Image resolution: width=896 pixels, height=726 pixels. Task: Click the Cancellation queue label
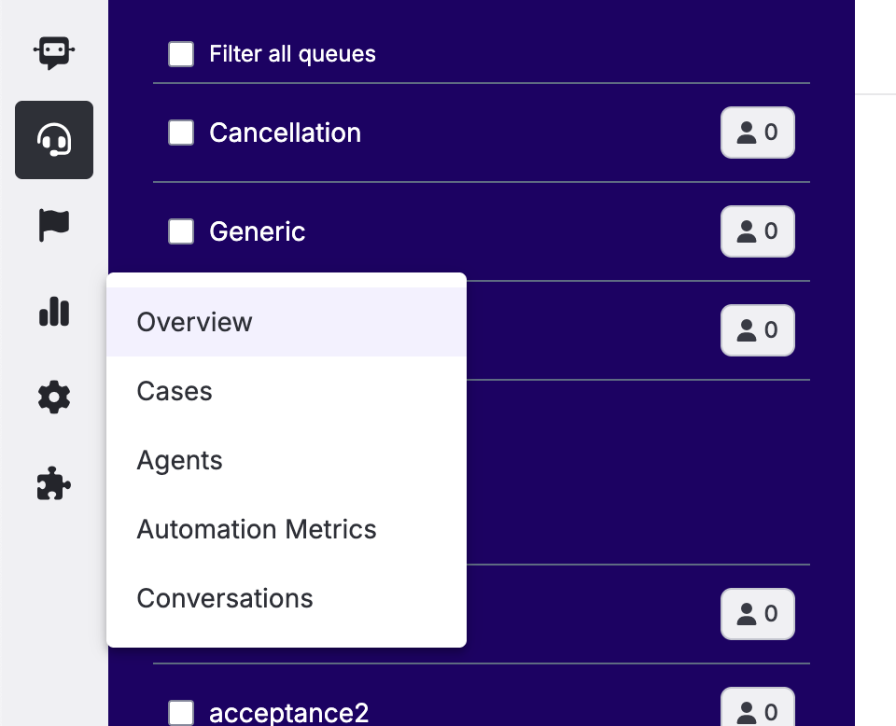pos(286,133)
